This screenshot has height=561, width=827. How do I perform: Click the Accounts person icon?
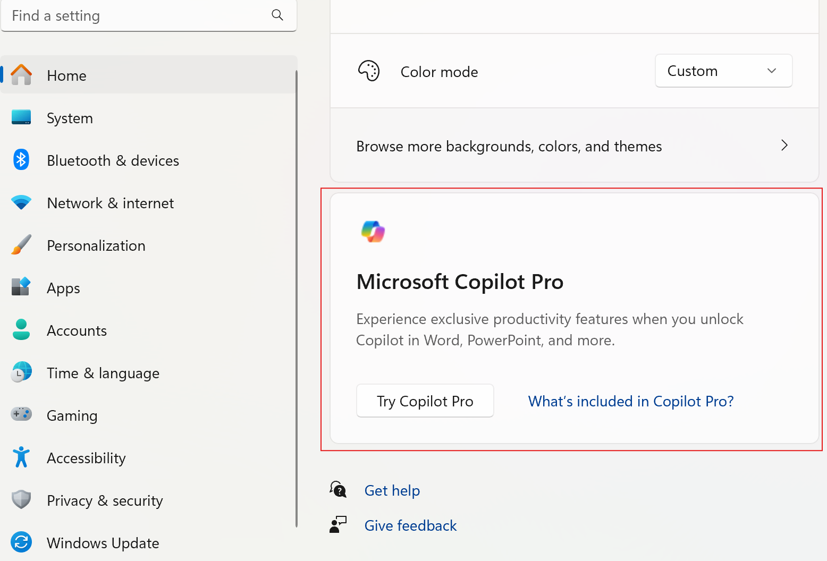[x=21, y=329]
